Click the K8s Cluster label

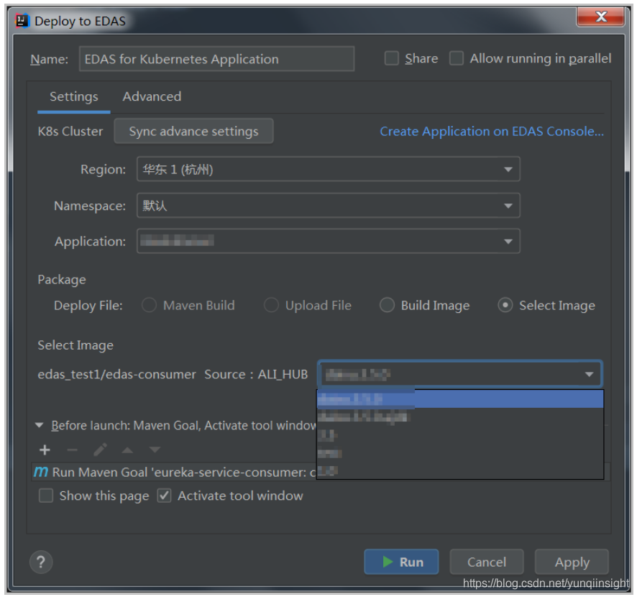click(x=70, y=131)
